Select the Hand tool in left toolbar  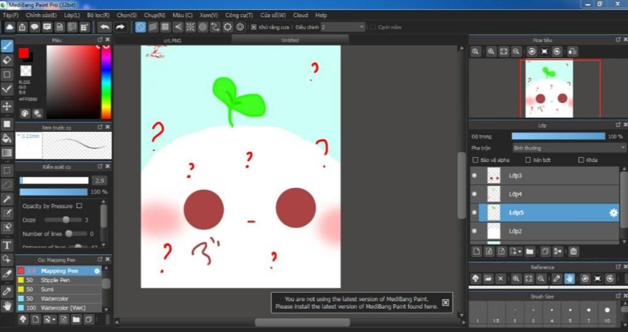click(x=7, y=306)
